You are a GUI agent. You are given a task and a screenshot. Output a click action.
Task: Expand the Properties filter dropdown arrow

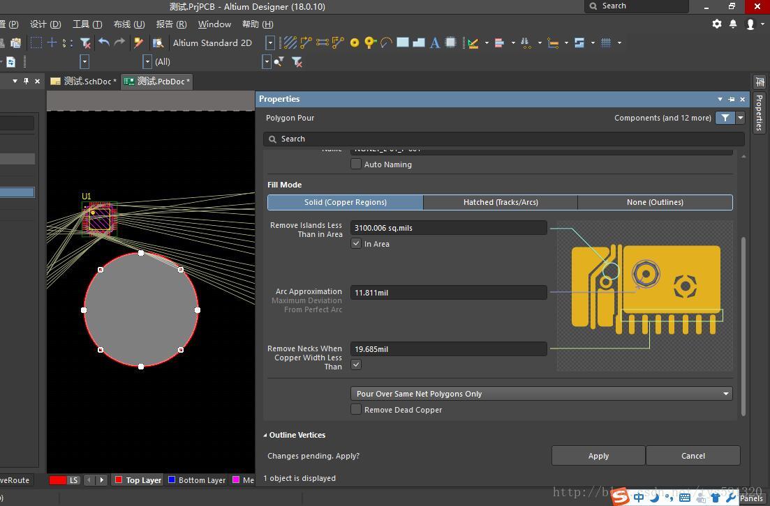pyautogui.click(x=740, y=118)
